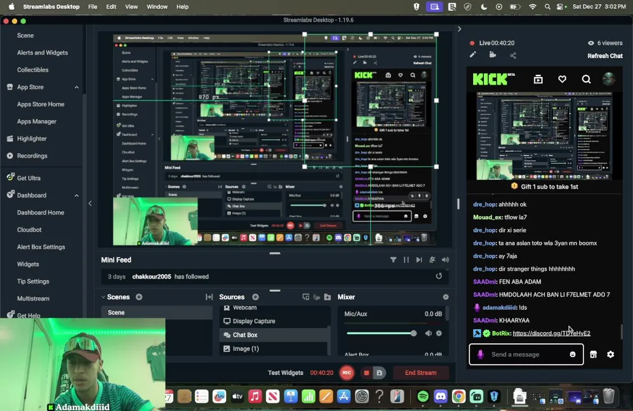
Task: Select the Scene entry in Scenes list
Action: [157, 312]
